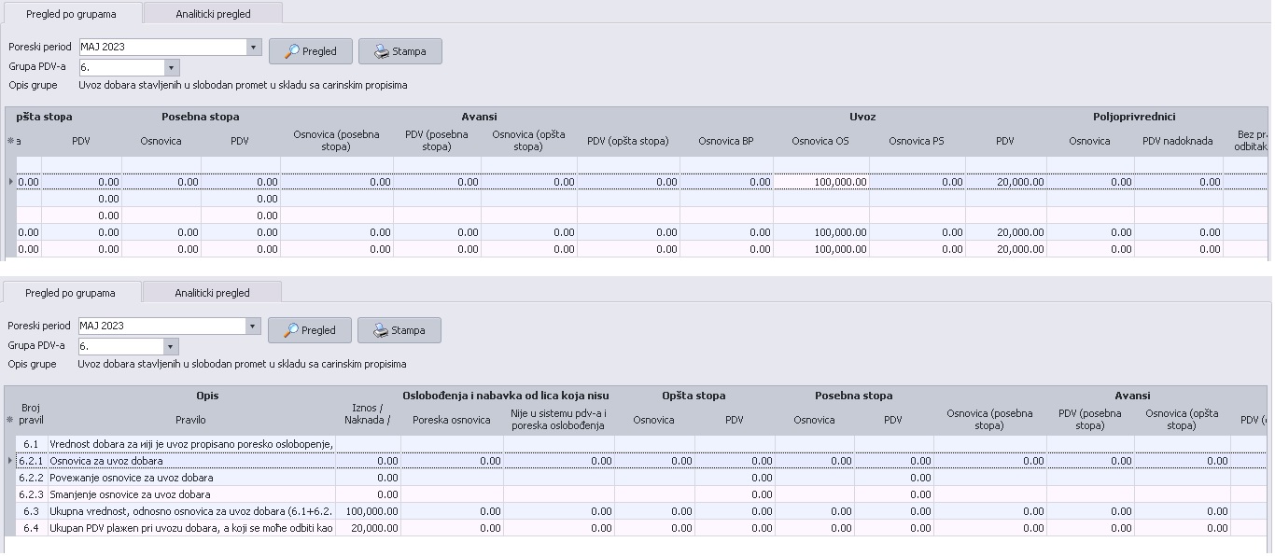This screenshot has height=556, width=1275.
Task: Select the lower Pregled po grupama tab
Action: pyautogui.click(x=71, y=293)
